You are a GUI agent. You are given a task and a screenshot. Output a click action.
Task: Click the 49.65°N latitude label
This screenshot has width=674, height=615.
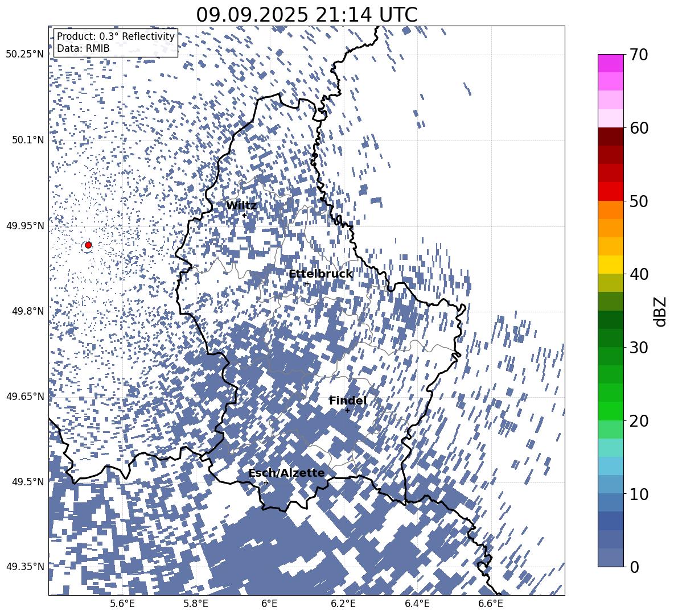click(25, 396)
